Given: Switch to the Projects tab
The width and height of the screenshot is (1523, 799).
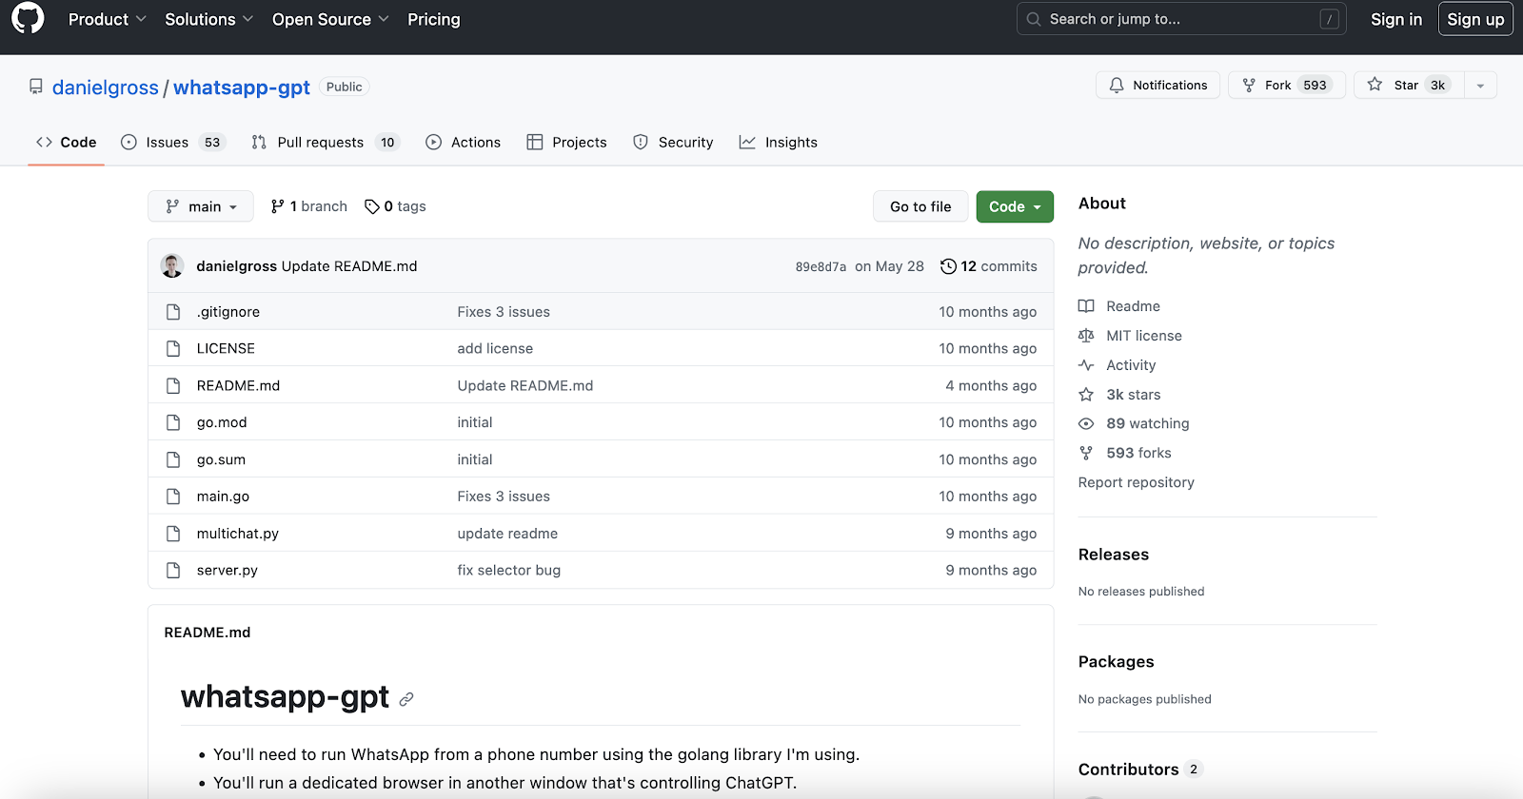Looking at the screenshot, I should pyautogui.click(x=566, y=143).
